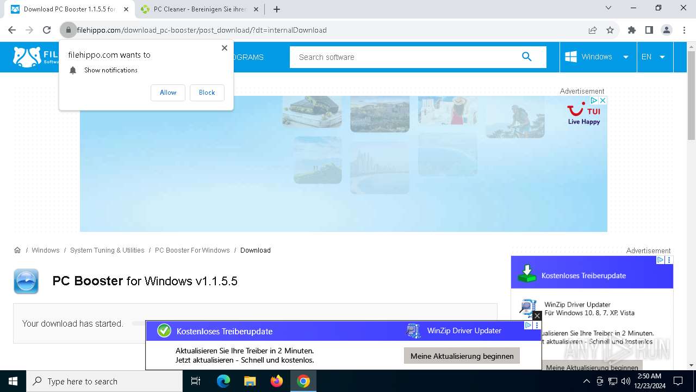
Task: Close the Download PC Booster tab
Action: 126,9
